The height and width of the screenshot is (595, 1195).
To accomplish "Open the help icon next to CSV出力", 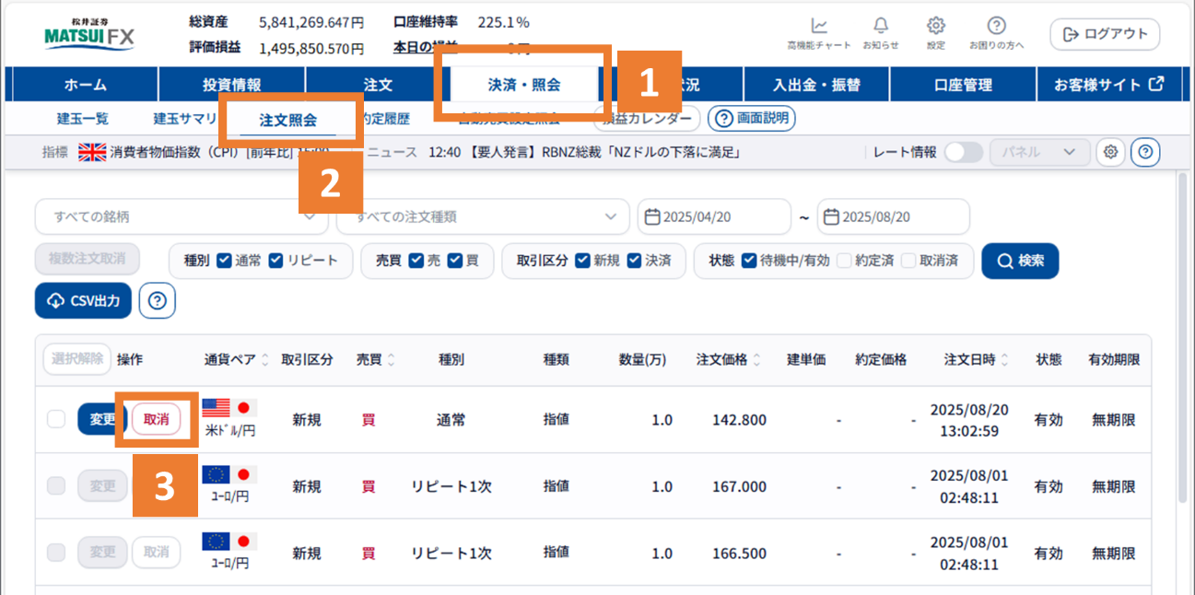I will [157, 300].
